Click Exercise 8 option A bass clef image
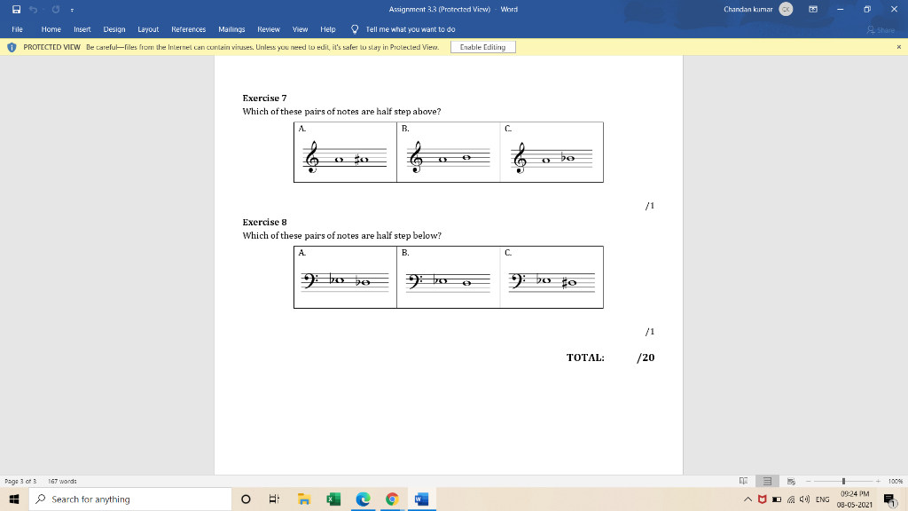Image resolution: width=908 pixels, height=511 pixels. point(345,281)
